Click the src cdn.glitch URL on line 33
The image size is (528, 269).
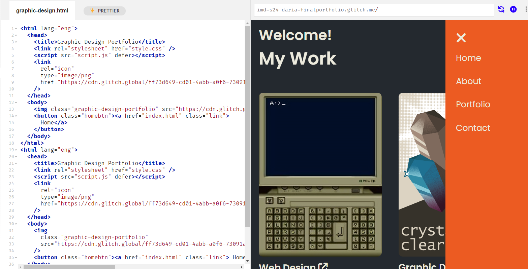pos(143,244)
